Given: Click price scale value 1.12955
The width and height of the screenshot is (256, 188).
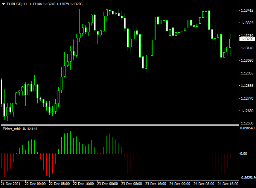Looking at the screenshot, I should coord(247,73).
